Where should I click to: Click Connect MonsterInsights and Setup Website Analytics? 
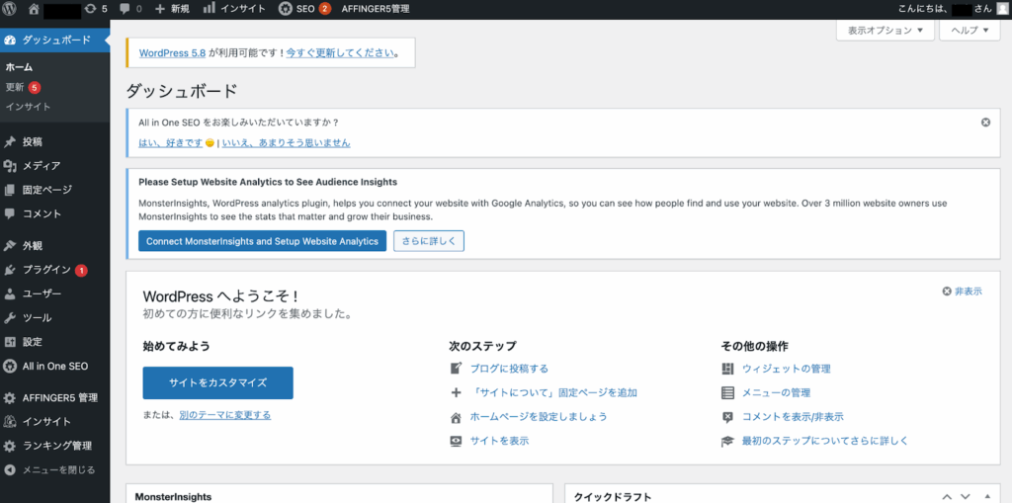tap(262, 241)
